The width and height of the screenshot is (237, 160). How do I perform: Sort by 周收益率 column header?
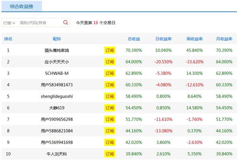pos(194,39)
